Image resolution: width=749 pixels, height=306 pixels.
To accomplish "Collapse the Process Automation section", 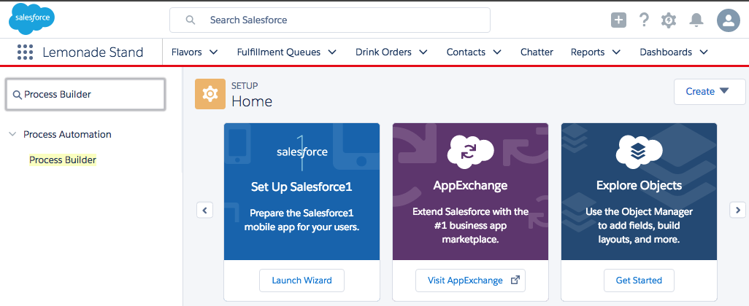I will click(12, 135).
